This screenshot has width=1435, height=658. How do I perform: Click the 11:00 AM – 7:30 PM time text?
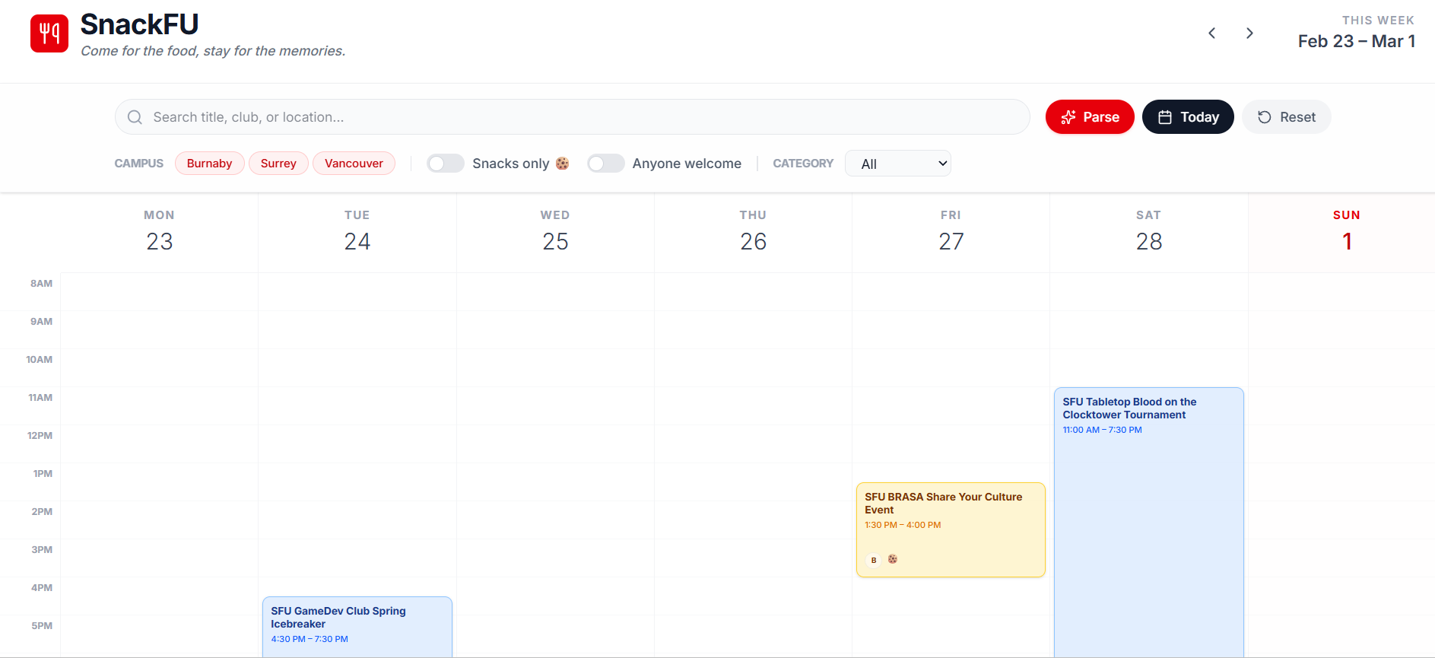(x=1102, y=430)
